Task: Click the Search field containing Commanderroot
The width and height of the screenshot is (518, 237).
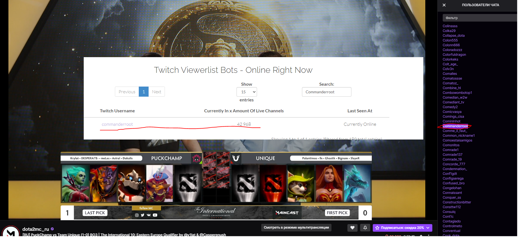Action: (x=326, y=92)
